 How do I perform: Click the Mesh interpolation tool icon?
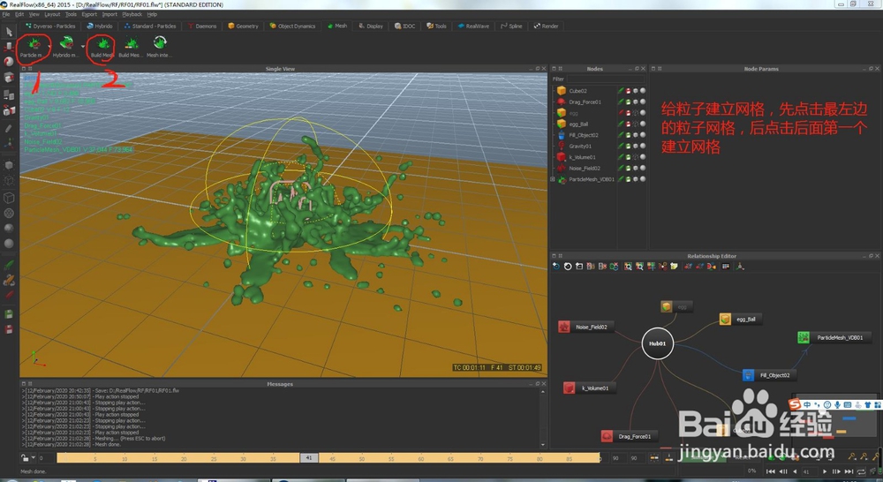coord(159,43)
